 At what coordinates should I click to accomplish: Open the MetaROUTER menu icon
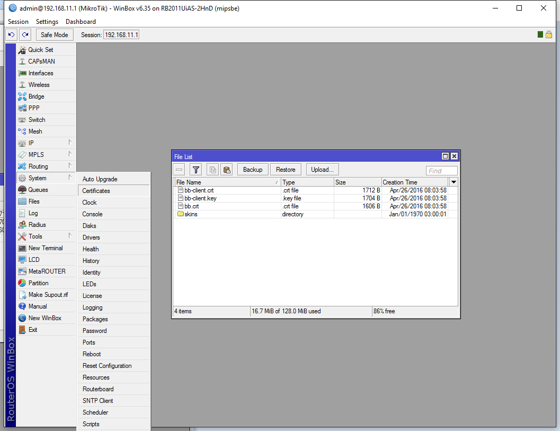click(x=22, y=271)
